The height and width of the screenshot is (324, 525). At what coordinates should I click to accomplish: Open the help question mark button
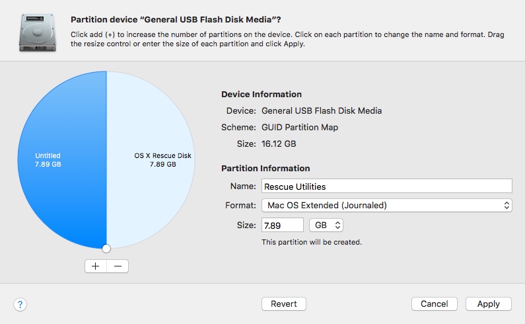click(20, 305)
